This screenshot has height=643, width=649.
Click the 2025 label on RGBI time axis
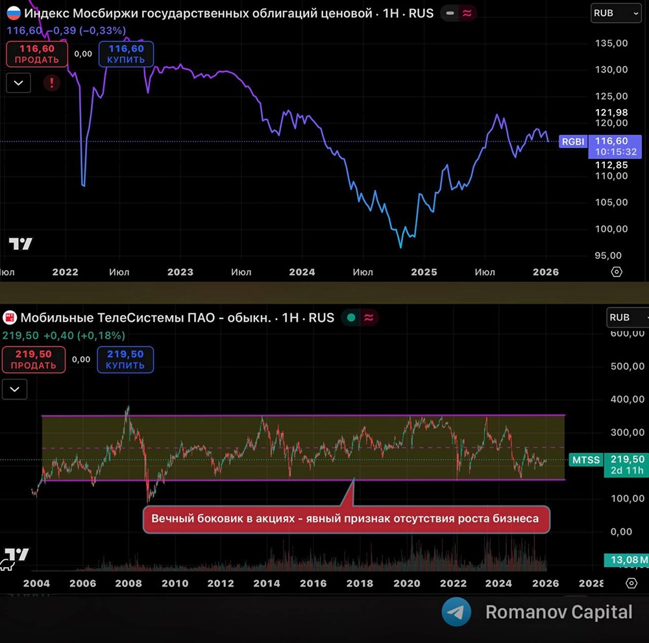tap(424, 273)
